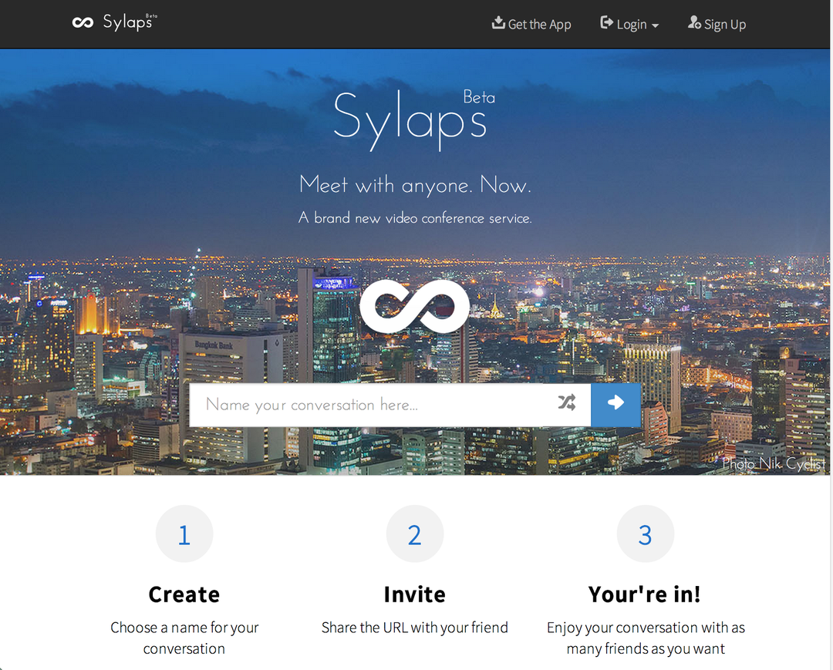This screenshot has height=670, width=833.
Task: Start conversation with the blue arrow button
Action: click(615, 405)
